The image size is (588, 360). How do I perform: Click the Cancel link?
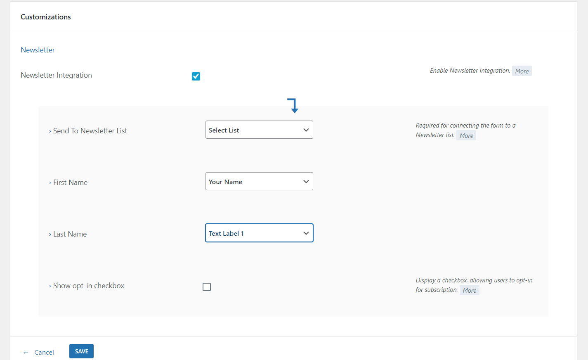(x=44, y=352)
